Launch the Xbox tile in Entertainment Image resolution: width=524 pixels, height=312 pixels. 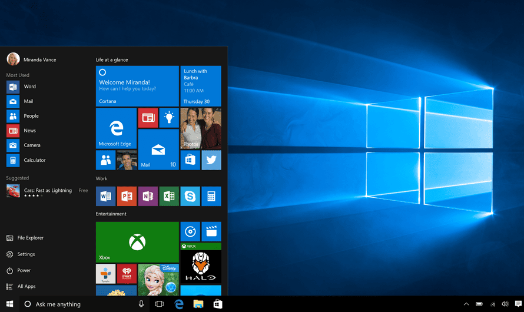coord(137,241)
